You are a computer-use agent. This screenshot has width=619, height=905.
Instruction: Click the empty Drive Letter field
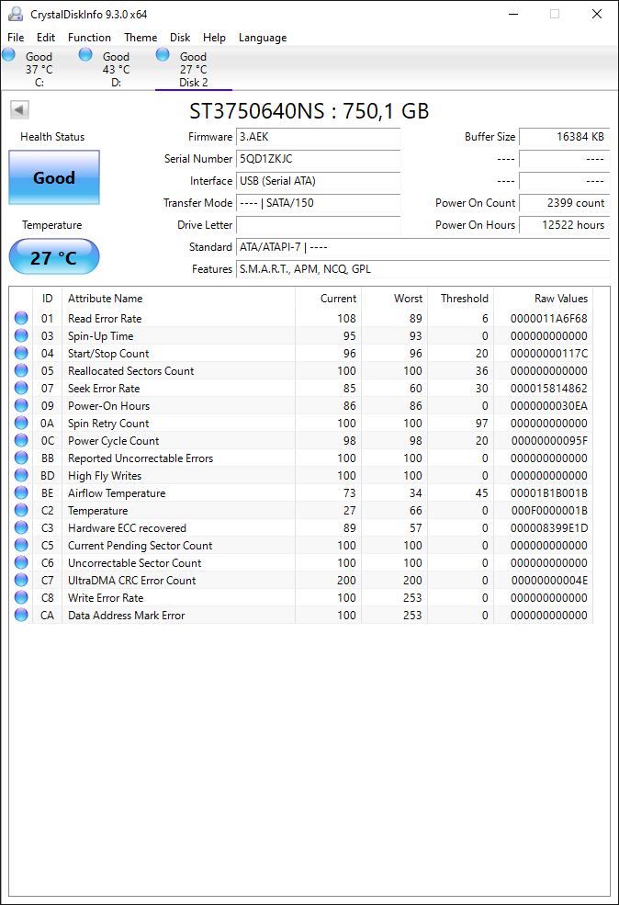(x=318, y=224)
